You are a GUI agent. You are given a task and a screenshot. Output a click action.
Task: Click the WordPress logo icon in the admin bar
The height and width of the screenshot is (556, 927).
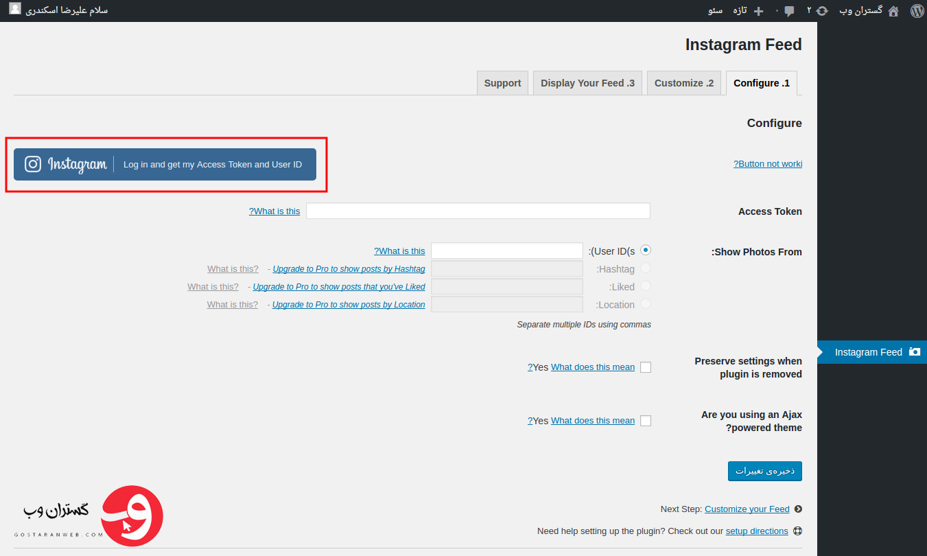917,11
